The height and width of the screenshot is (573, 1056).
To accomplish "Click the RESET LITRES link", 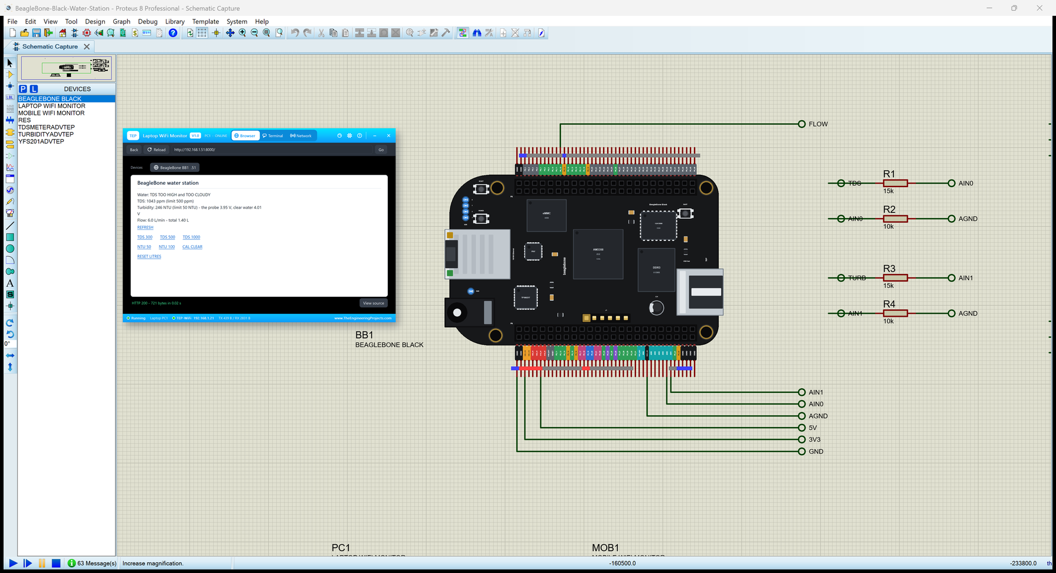I will 149,256.
